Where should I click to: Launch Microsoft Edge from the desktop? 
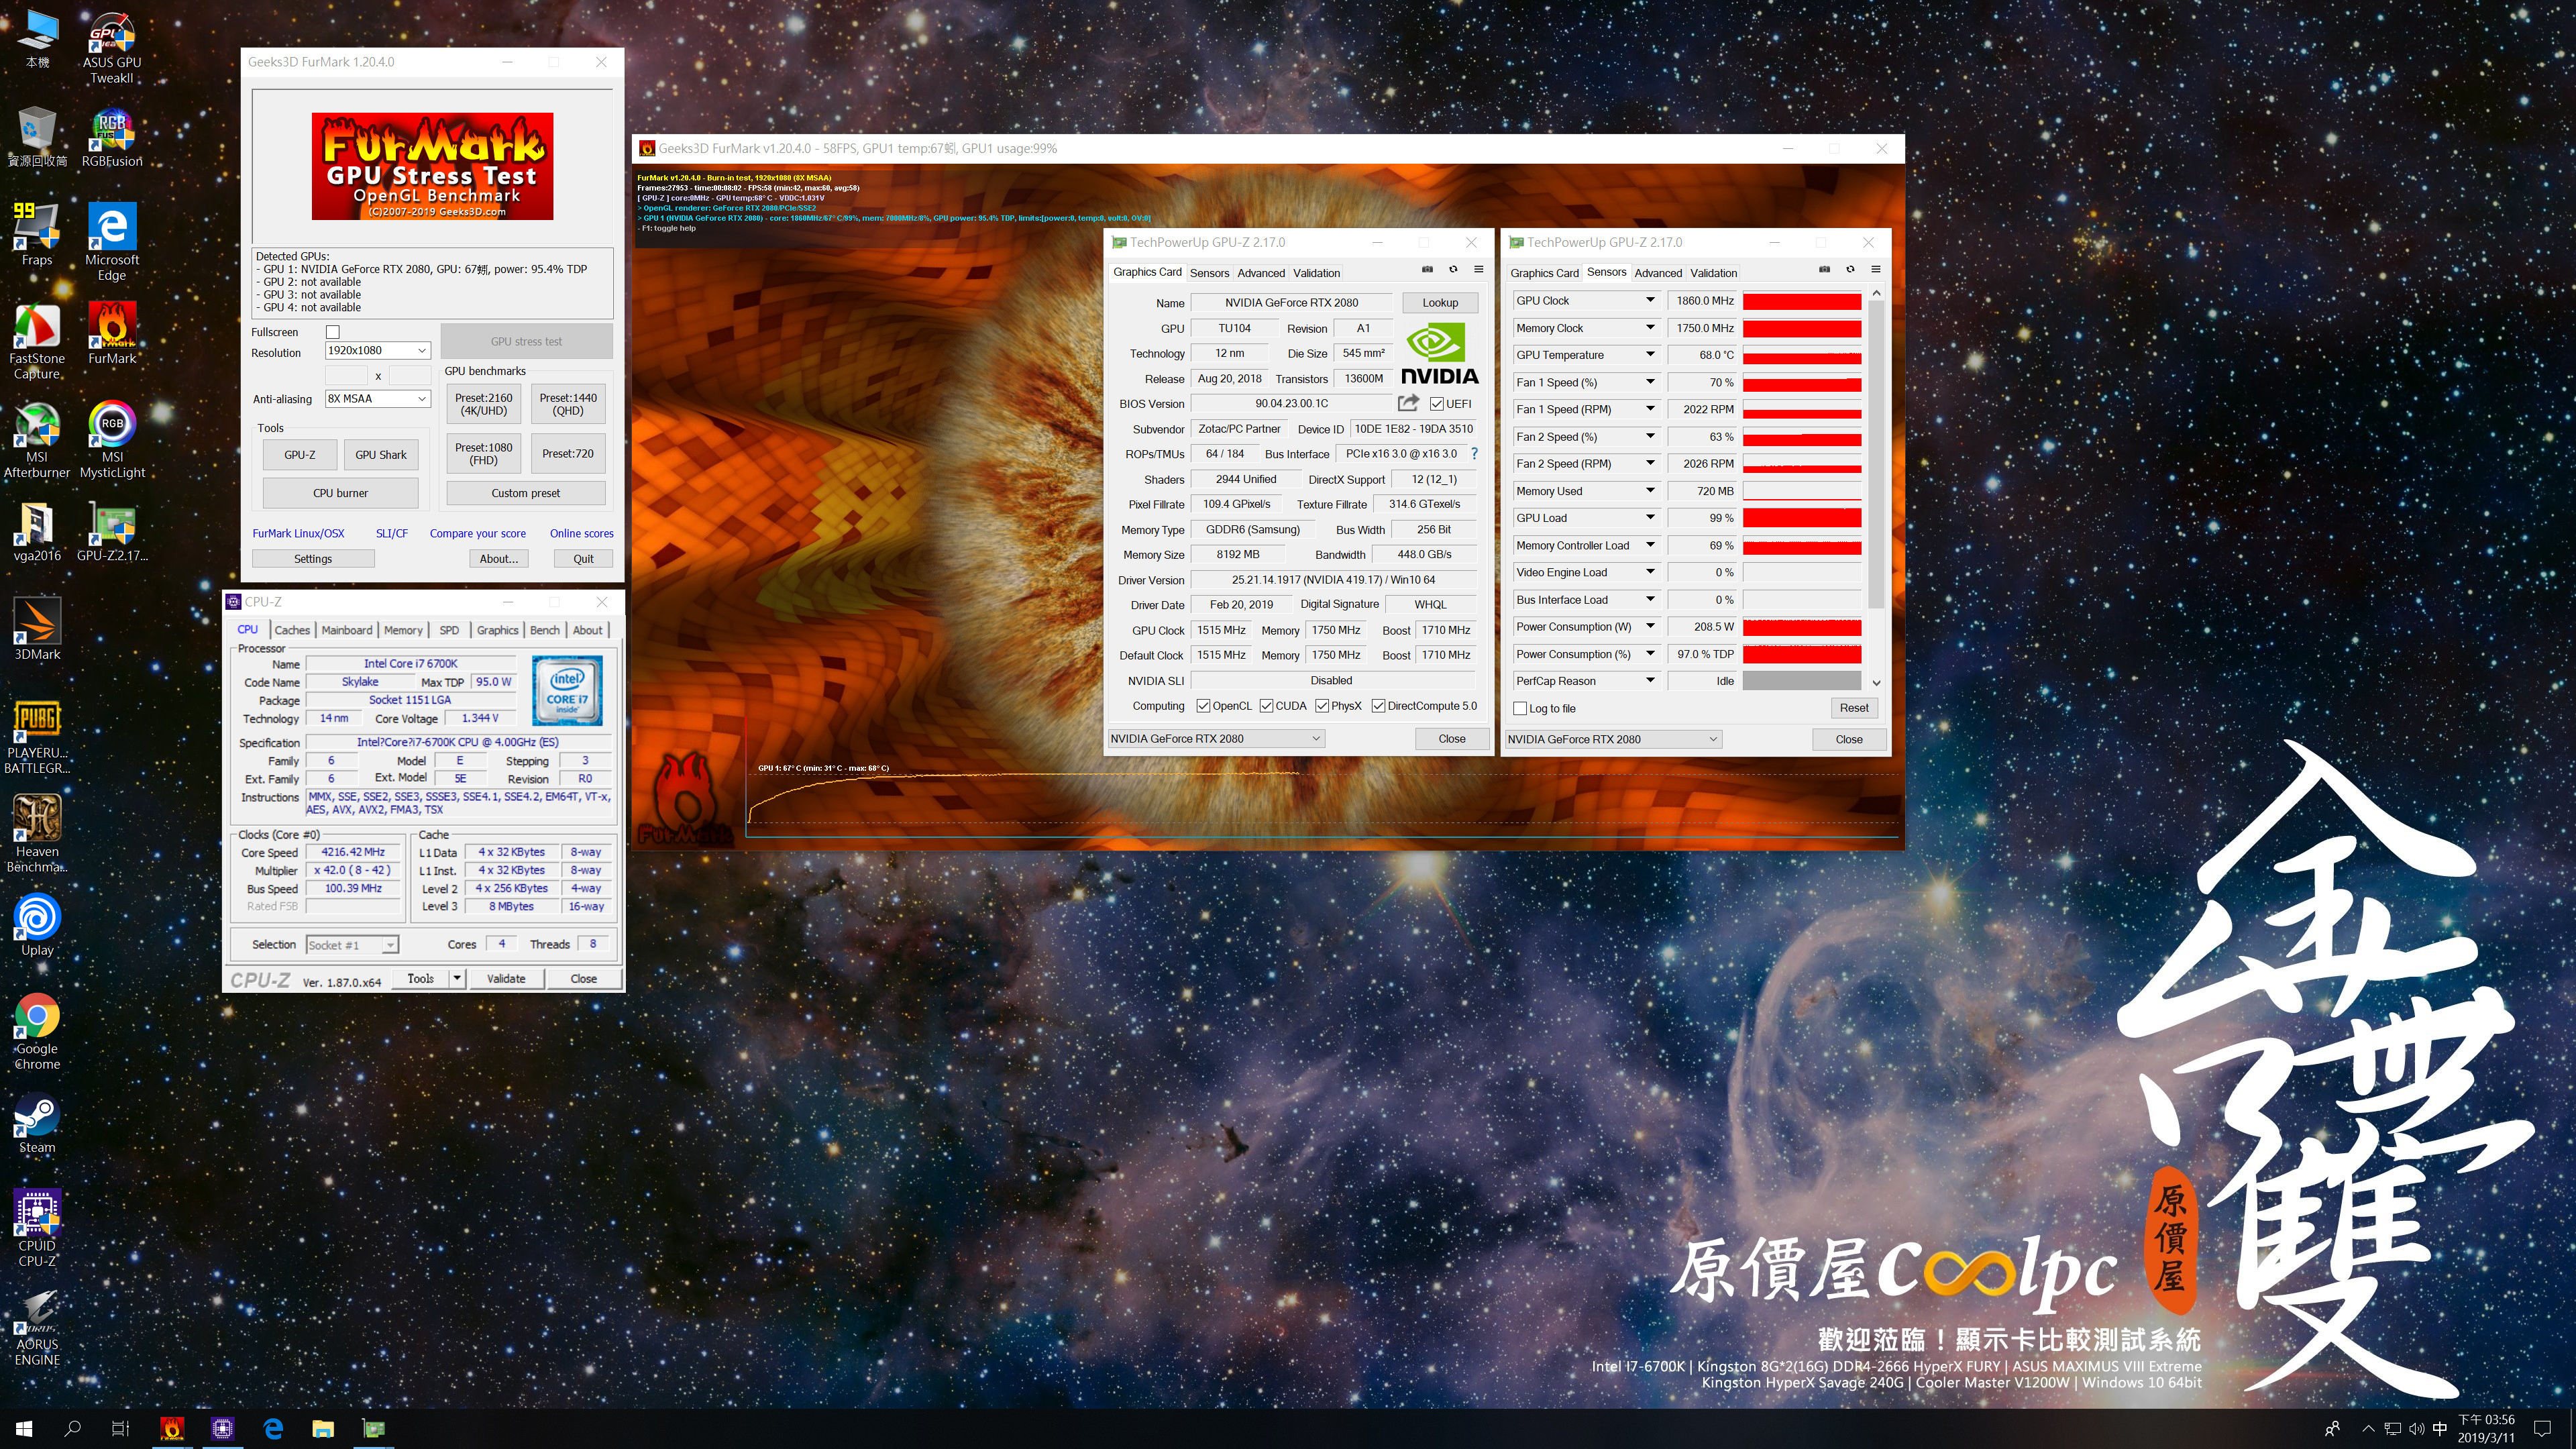[x=112, y=243]
